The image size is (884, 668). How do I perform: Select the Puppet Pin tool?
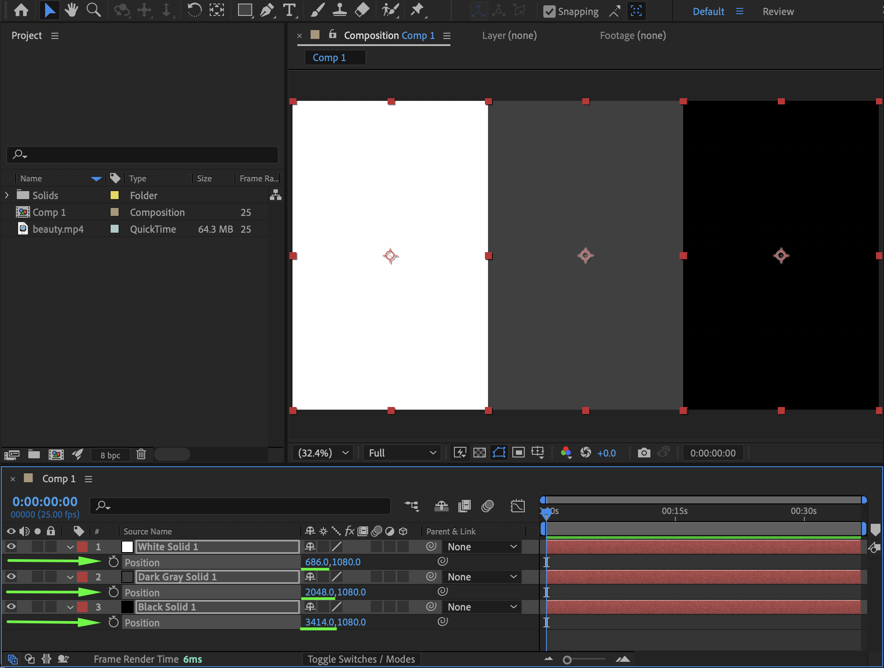(417, 10)
